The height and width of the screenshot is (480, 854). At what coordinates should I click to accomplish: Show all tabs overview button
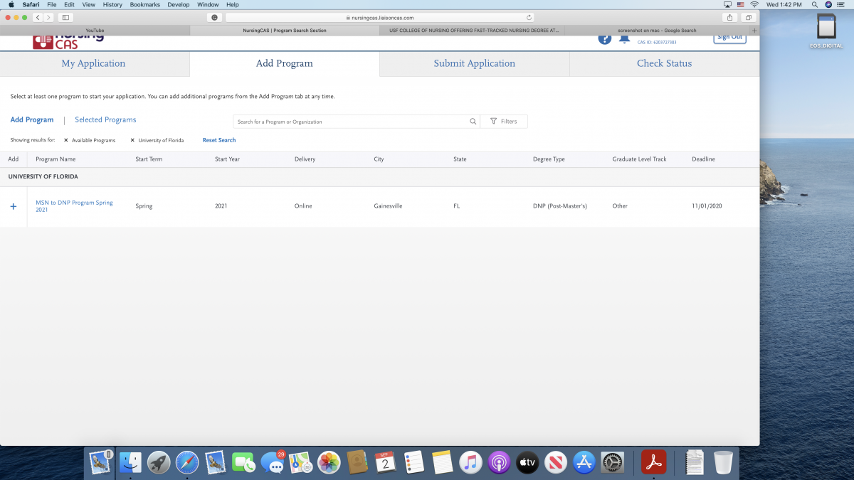[749, 17]
